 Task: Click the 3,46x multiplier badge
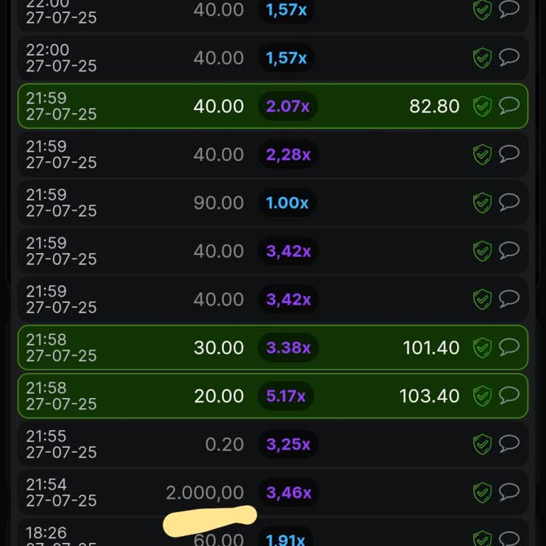pyautogui.click(x=289, y=493)
